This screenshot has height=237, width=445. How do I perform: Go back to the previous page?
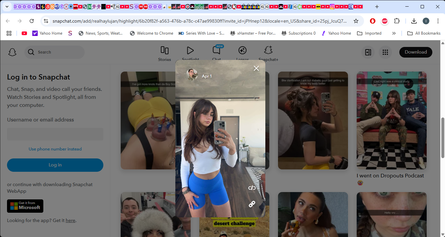(8, 21)
